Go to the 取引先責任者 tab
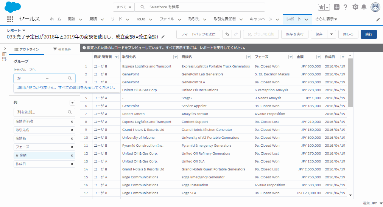 pos(225,19)
